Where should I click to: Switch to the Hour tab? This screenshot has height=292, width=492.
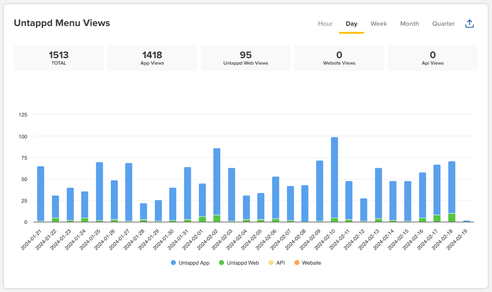click(325, 24)
